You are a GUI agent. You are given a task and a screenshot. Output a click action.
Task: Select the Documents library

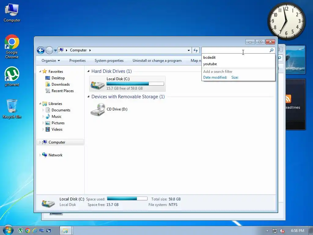tap(61, 110)
